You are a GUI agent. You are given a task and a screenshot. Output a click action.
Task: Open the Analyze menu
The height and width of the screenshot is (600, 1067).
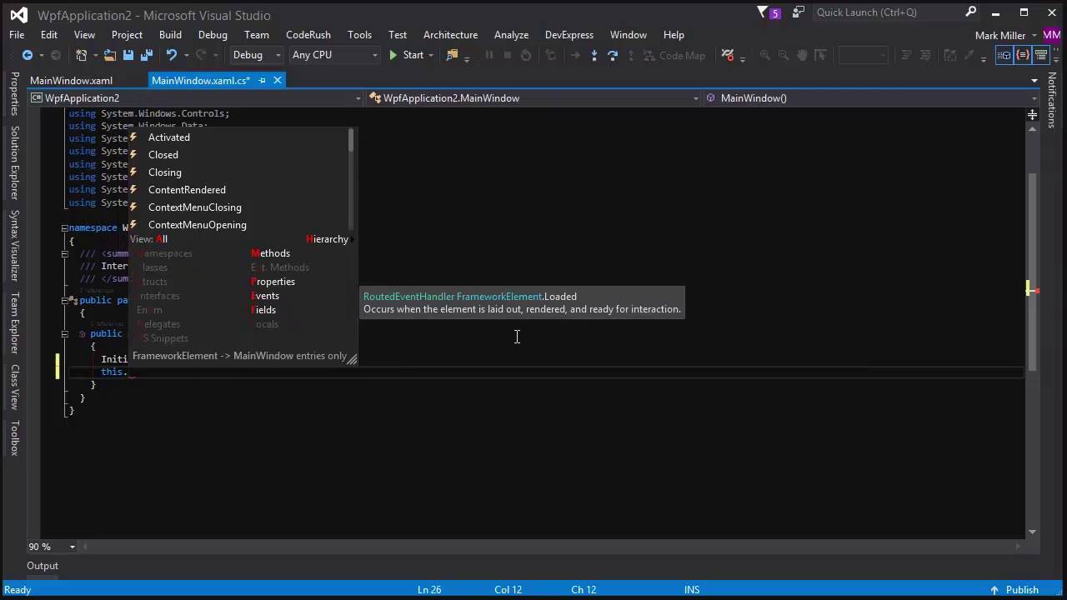point(511,35)
